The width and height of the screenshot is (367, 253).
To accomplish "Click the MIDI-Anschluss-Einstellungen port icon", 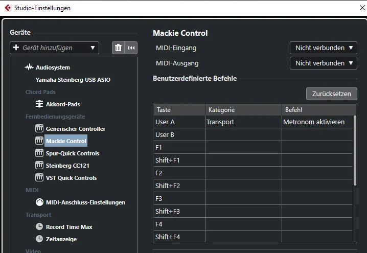I will pyautogui.click(x=39, y=202).
